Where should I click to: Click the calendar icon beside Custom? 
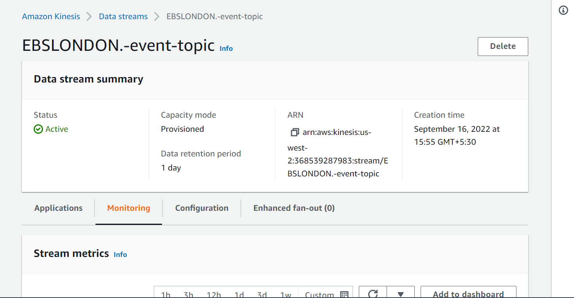pos(344,294)
